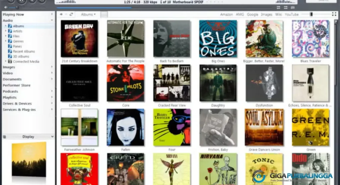Select the Nirvana cover with skeleton artwork

(x=218, y=169)
